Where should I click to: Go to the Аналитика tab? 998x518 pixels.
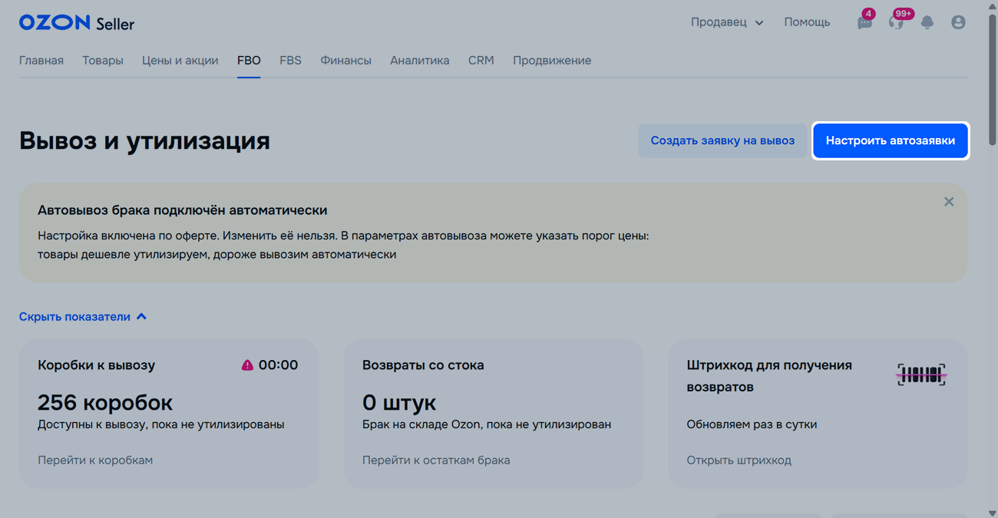pos(419,61)
